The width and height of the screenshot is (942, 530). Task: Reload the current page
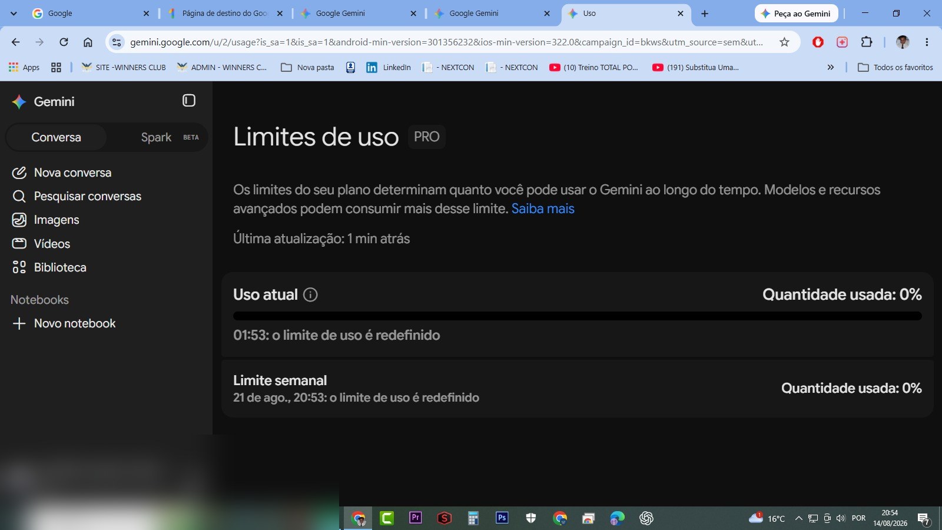click(x=64, y=42)
